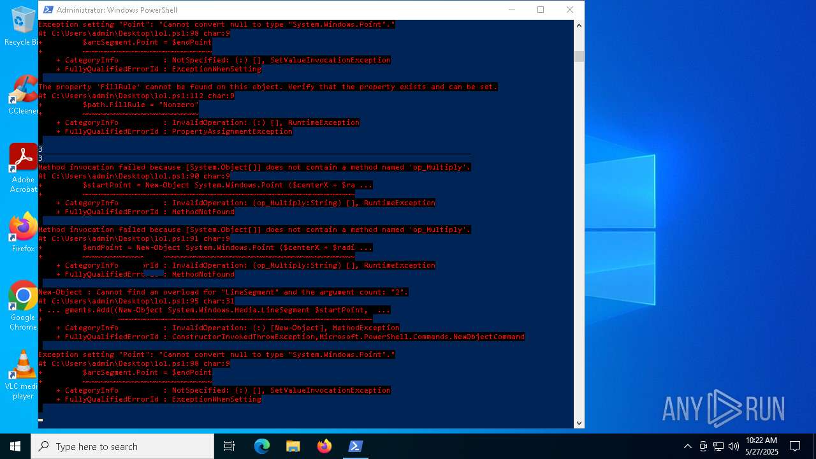
Task: Show hidden system tray icons
Action: point(687,446)
